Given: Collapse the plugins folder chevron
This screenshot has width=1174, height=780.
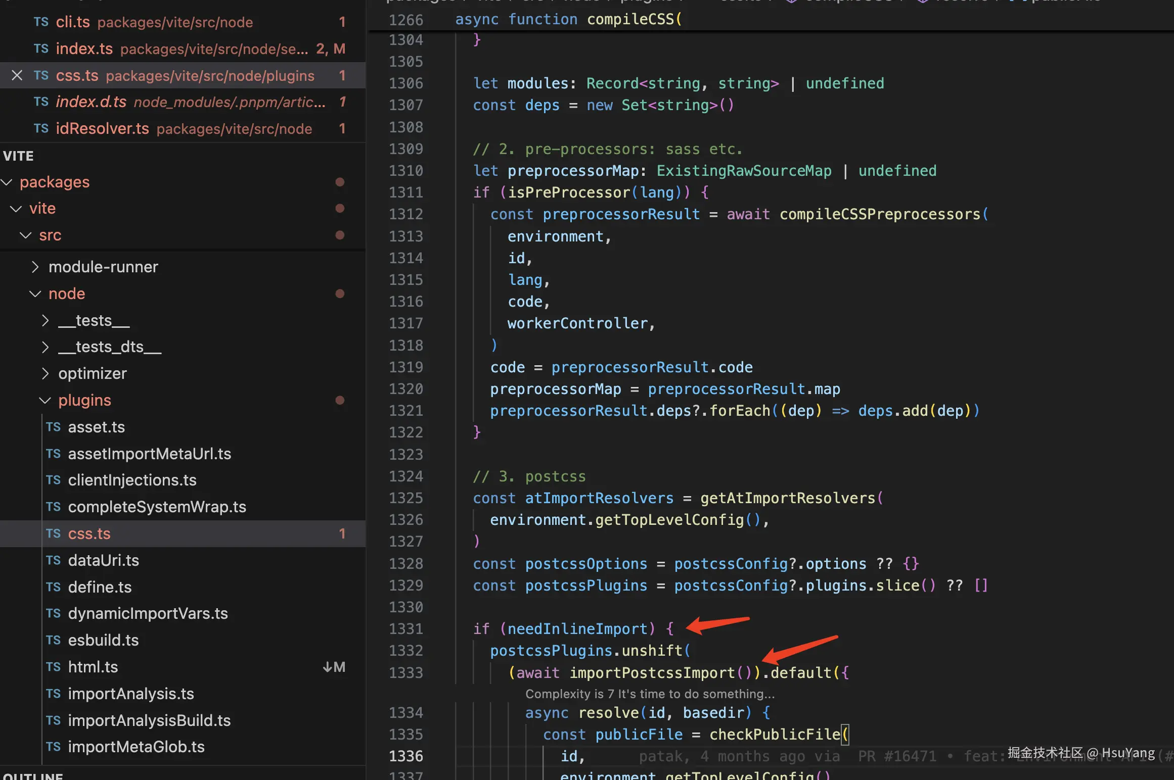Looking at the screenshot, I should click(45, 401).
